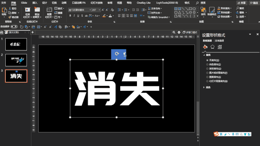
Task: Click the Format Painter (格式刷) brush icon
Action: pos(10,17)
